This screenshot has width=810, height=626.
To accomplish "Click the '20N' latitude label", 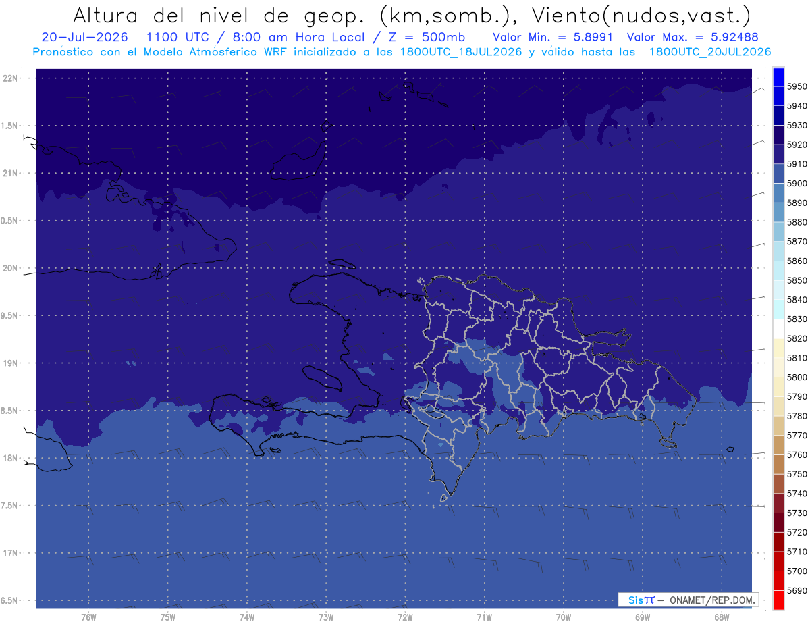I will (x=11, y=268).
